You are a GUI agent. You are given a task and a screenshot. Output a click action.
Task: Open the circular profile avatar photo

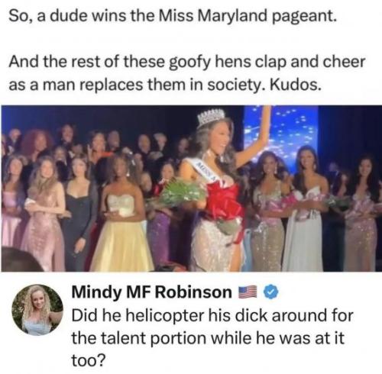coord(37,310)
